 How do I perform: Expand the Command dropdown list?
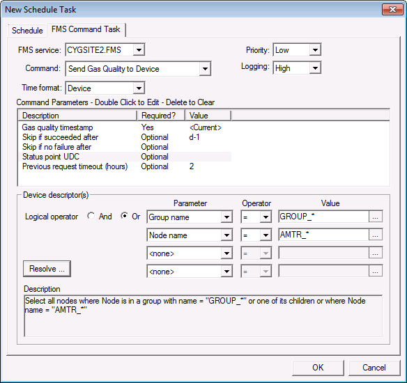205,69
